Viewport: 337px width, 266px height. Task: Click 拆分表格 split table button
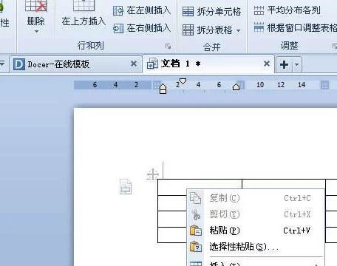pos(208,30)
